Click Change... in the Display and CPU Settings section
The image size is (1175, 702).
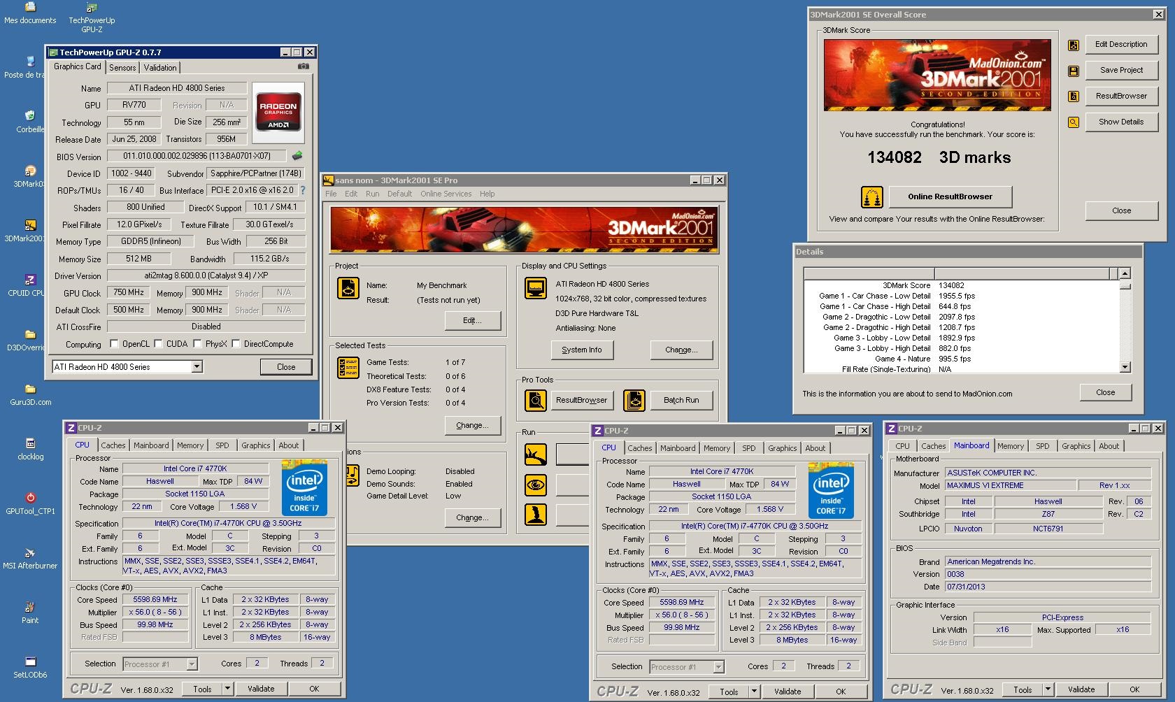(681, 350)
